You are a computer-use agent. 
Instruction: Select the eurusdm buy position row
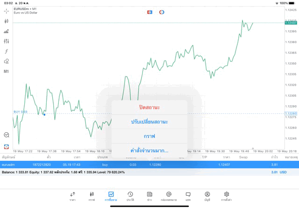point(149,165)
